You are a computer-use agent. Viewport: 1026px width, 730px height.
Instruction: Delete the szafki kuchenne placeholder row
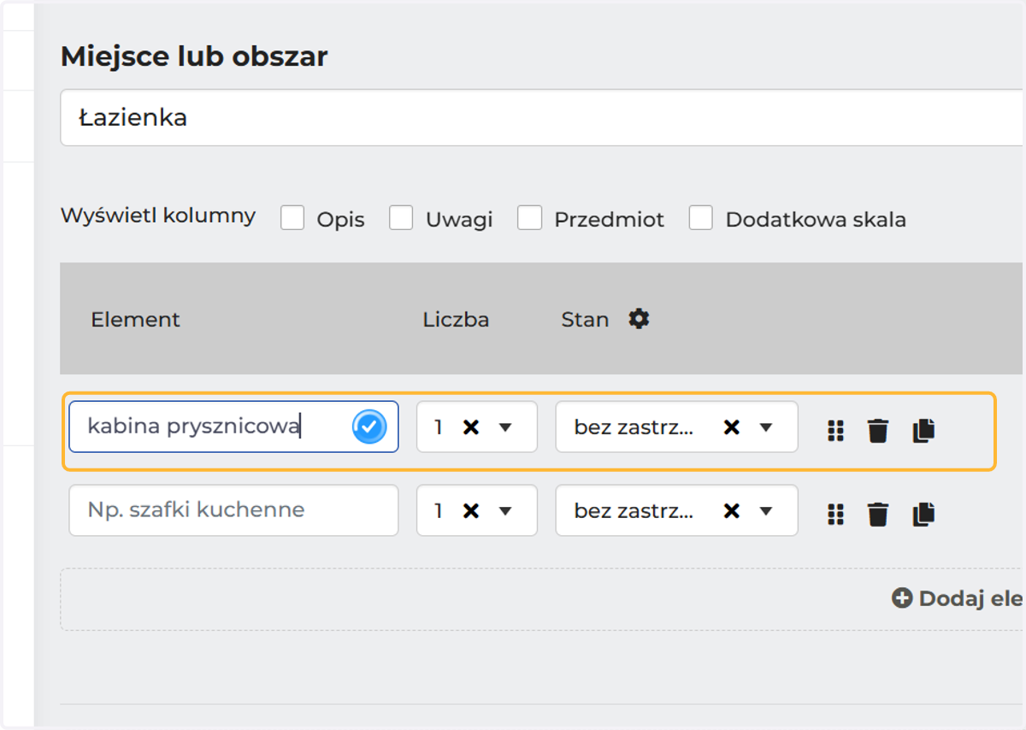[878, 514]
